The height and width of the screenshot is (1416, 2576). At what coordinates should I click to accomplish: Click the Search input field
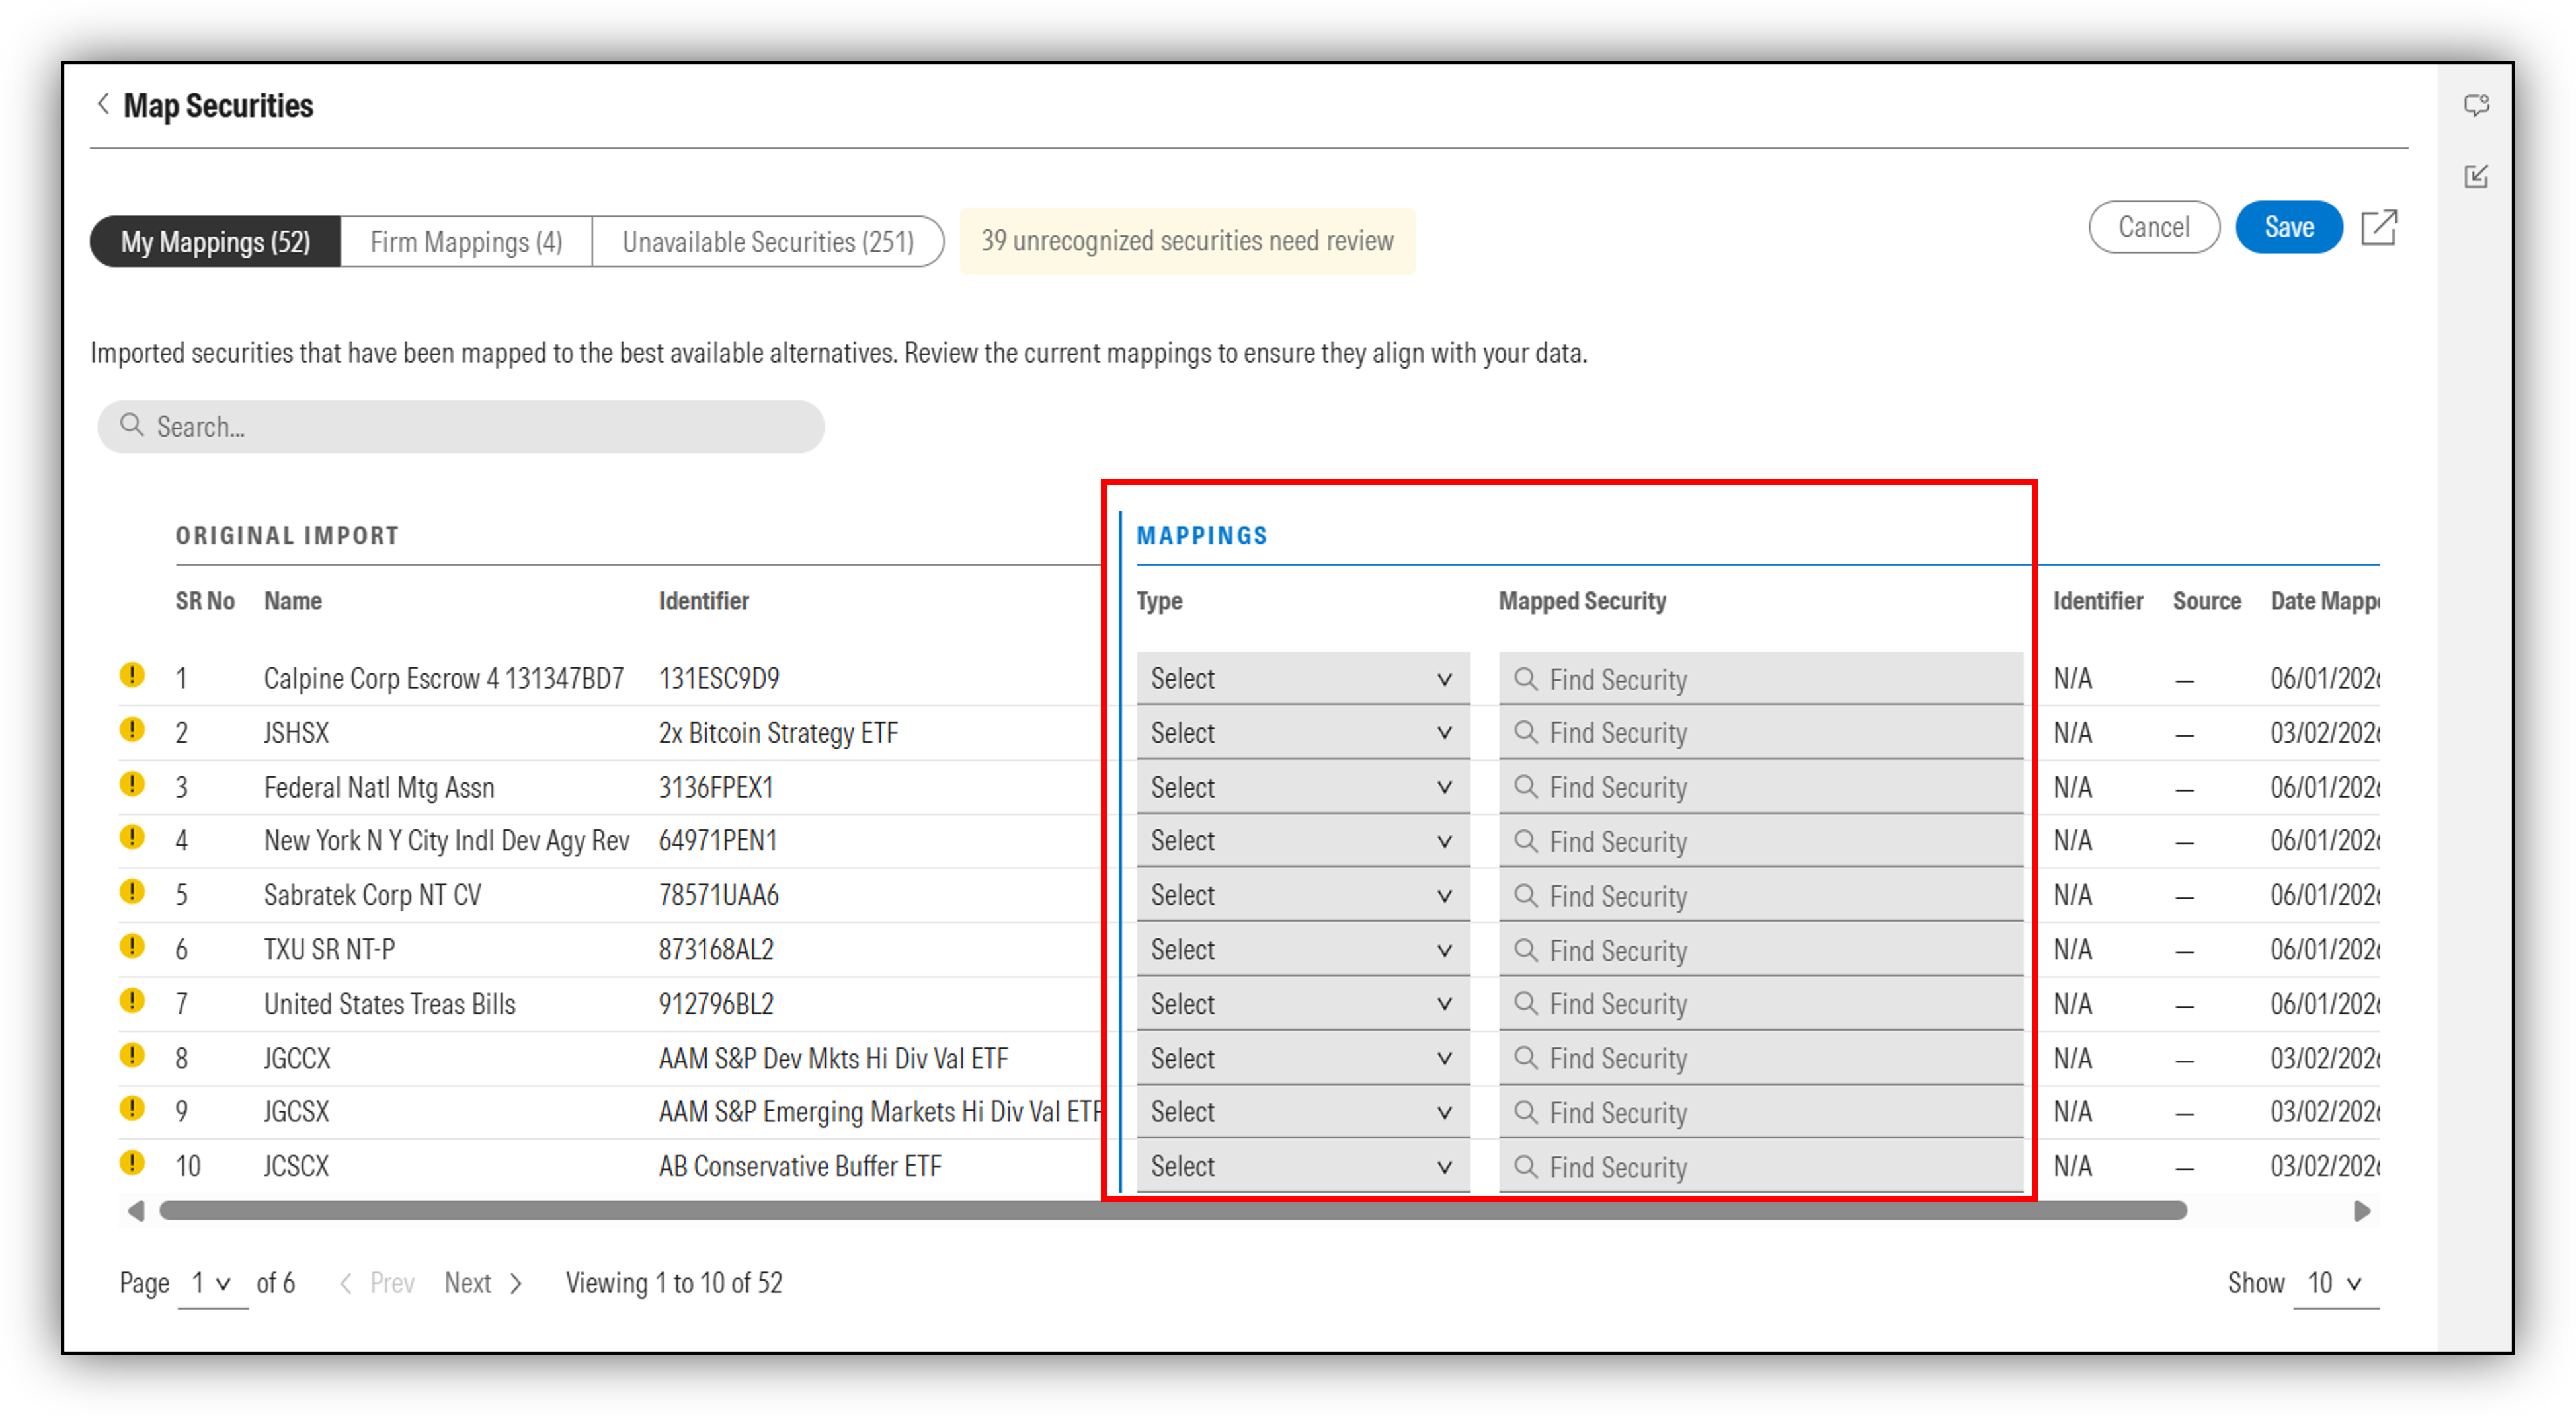tap(460, 427)
